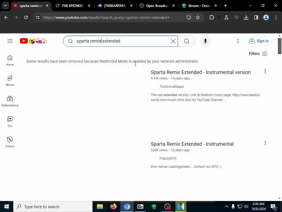The width and height of the screenshot is (282, 212).
Task: Close THE EPICNESS tab
Action: click(x=89, y=6)
